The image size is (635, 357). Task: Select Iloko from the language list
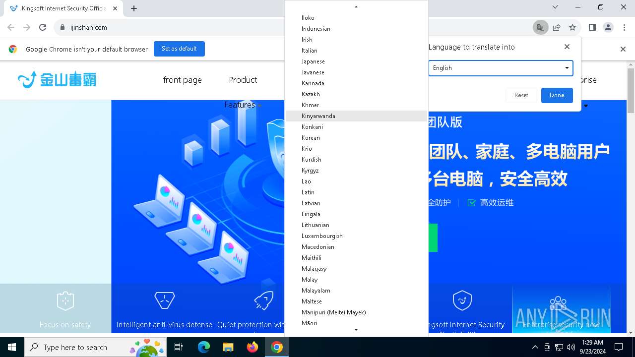pyautogui.click(x=356, y=18)
